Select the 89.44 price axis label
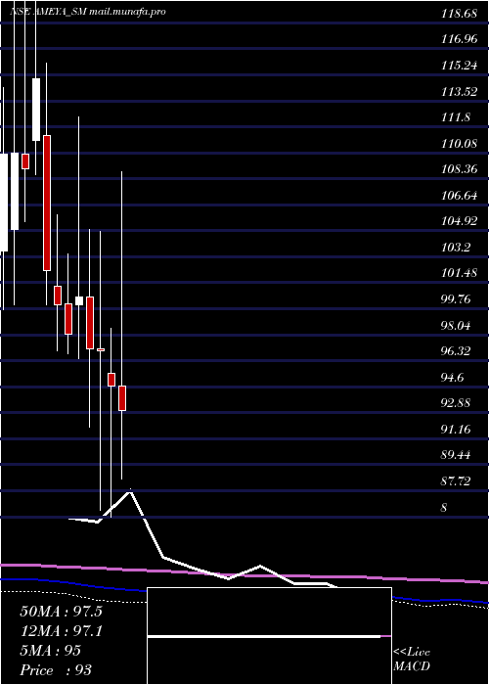 click(x=456, y=455)
